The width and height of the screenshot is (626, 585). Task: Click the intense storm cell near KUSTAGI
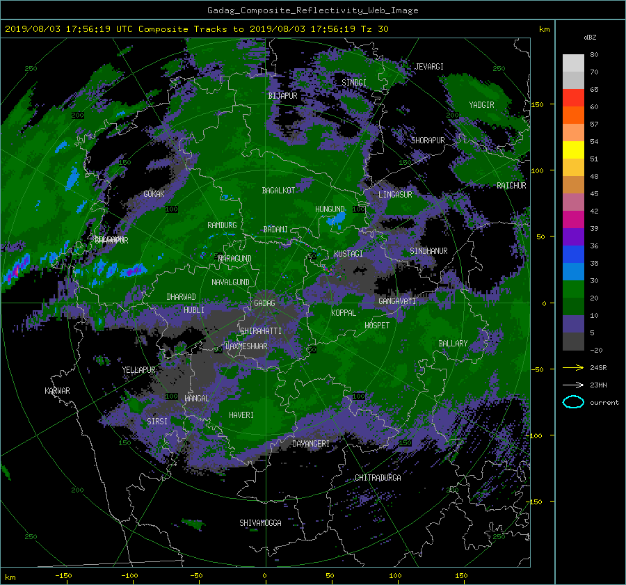[x=328, y=271]
